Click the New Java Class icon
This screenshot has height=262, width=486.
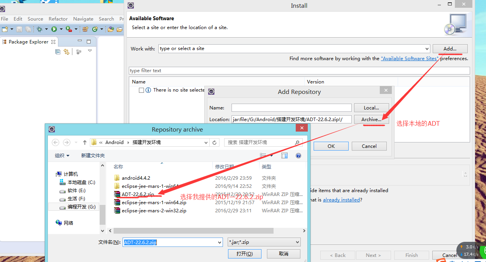(95, 29)
